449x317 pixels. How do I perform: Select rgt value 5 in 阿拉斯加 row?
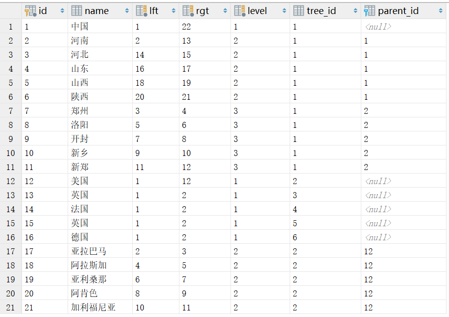tap(205, 265)
